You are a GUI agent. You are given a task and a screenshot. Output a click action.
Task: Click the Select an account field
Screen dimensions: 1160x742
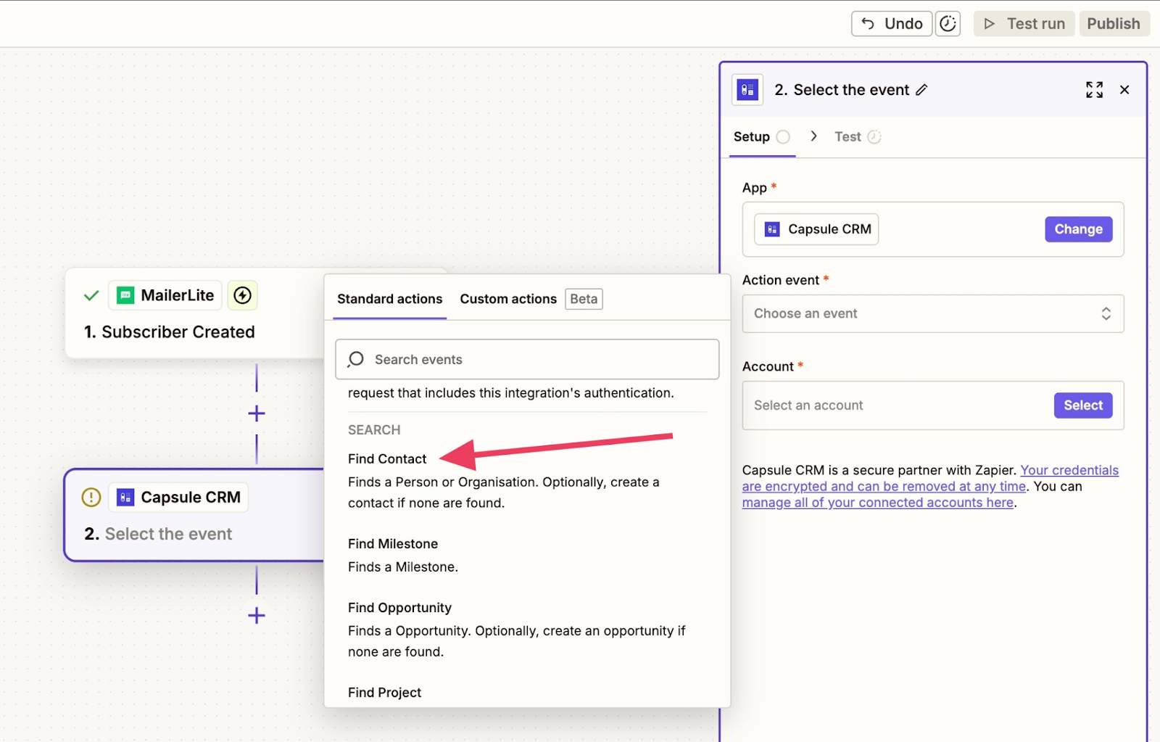click(x=933, y=405)
